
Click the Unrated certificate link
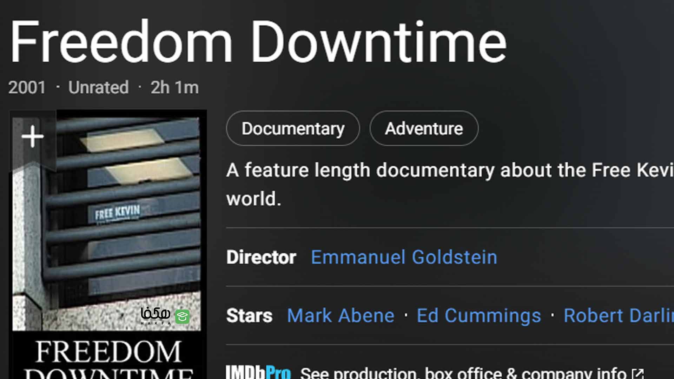99,87
